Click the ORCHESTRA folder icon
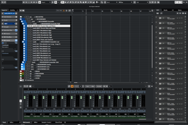Viewport: 188px width, 125px height. click(21, 17)
